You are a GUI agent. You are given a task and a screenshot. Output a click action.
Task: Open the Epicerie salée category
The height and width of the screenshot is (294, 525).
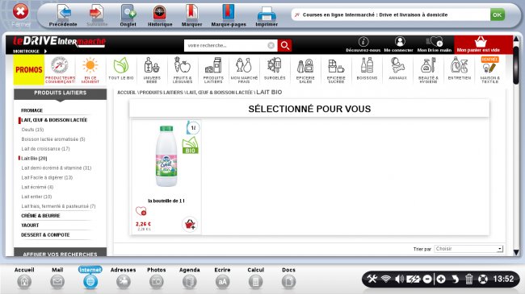click(x=305, y=70)
